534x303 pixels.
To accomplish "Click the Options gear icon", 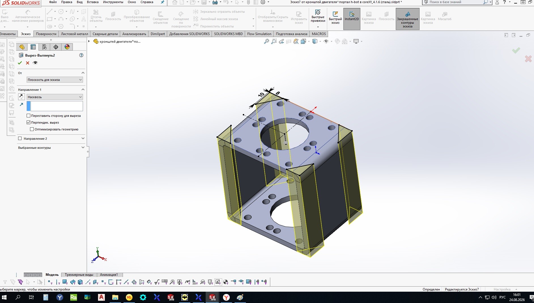I will pos(263,2).
